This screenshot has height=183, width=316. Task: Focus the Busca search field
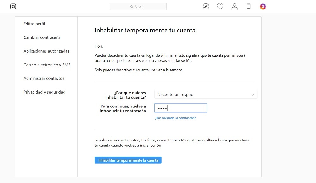(138, 6)
